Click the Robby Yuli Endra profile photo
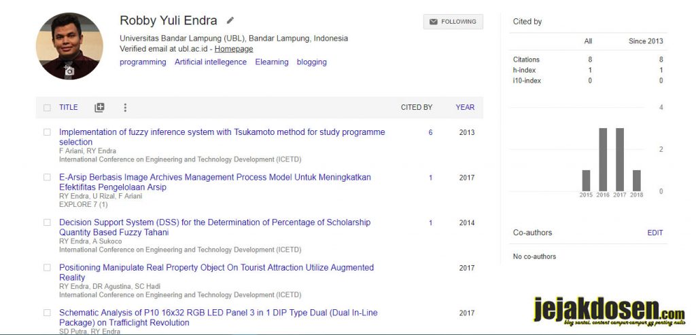This screenshot has width=696, height=335. [69, 46]
